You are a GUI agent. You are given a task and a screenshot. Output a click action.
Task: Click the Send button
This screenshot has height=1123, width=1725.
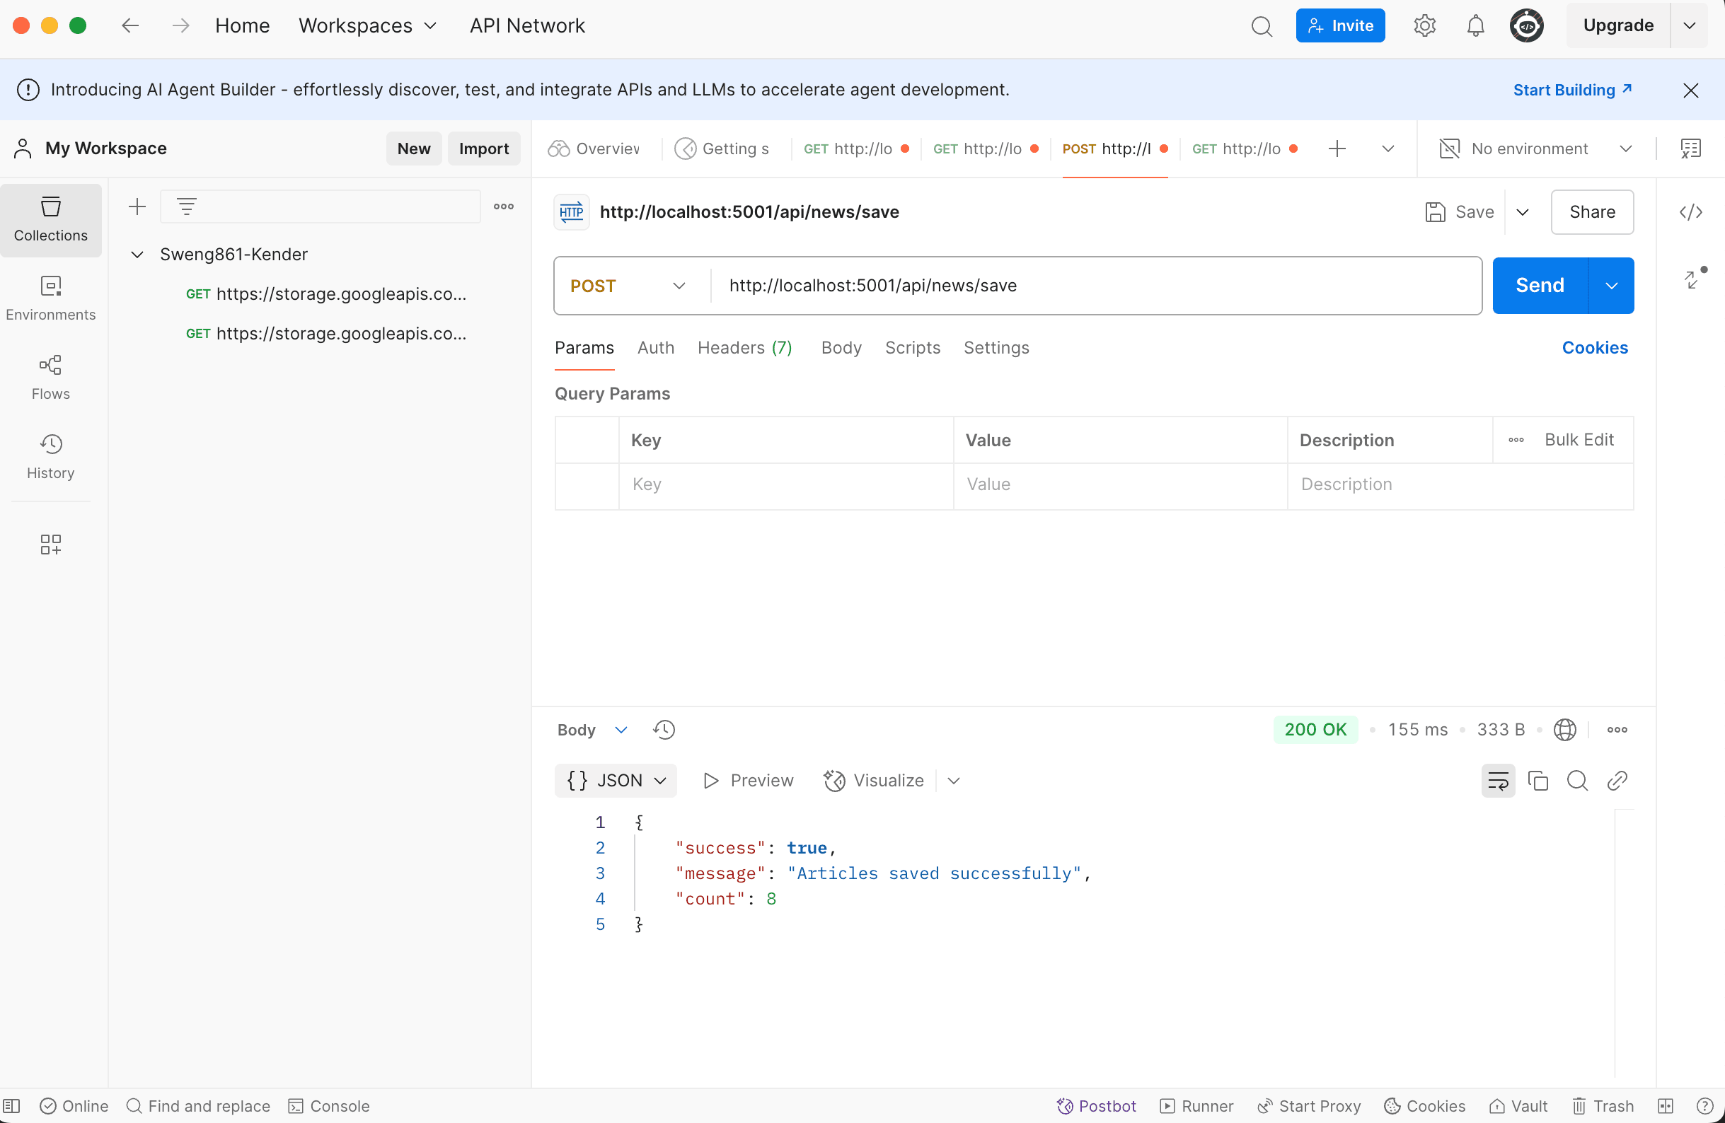1540,286
